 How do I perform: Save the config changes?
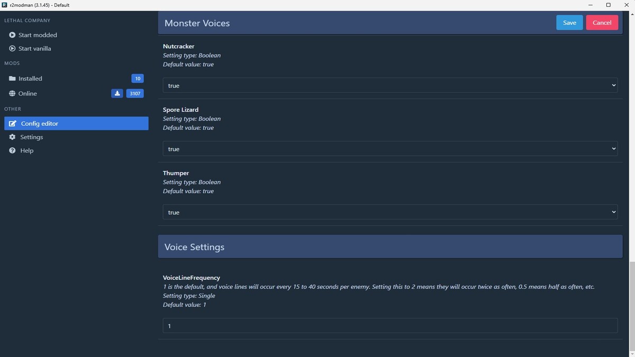click(569, 23)
